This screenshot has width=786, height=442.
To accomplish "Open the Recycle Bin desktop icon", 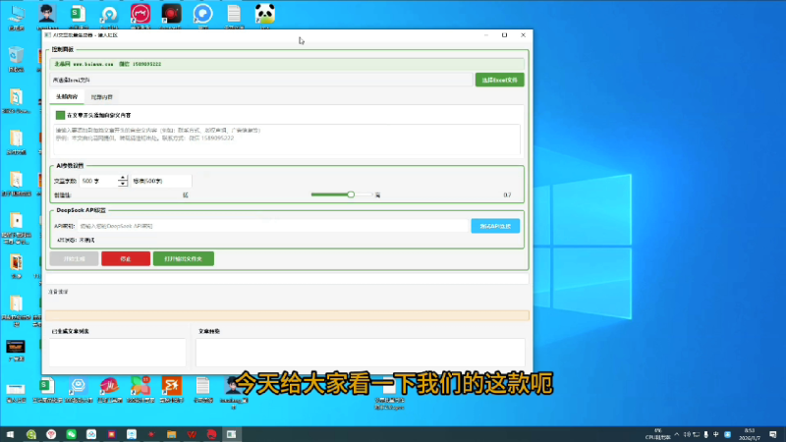I will click(16, 55).
